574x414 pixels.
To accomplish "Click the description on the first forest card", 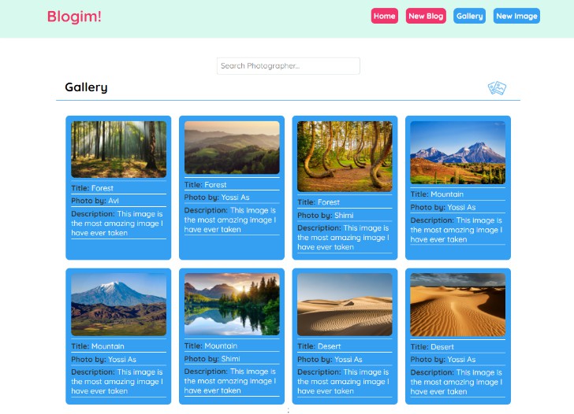I will coord(117,224).
